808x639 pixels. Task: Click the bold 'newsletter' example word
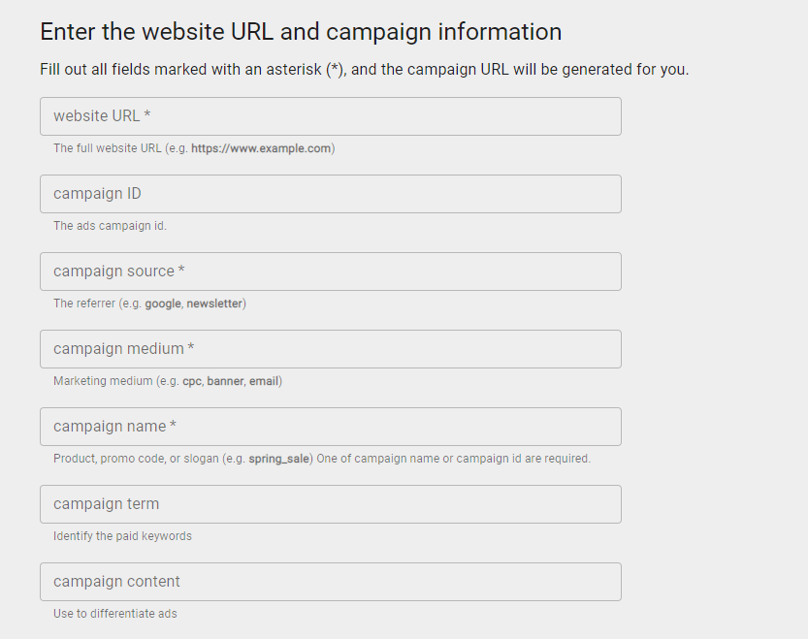pyautogui.click(x=215, y=304)
